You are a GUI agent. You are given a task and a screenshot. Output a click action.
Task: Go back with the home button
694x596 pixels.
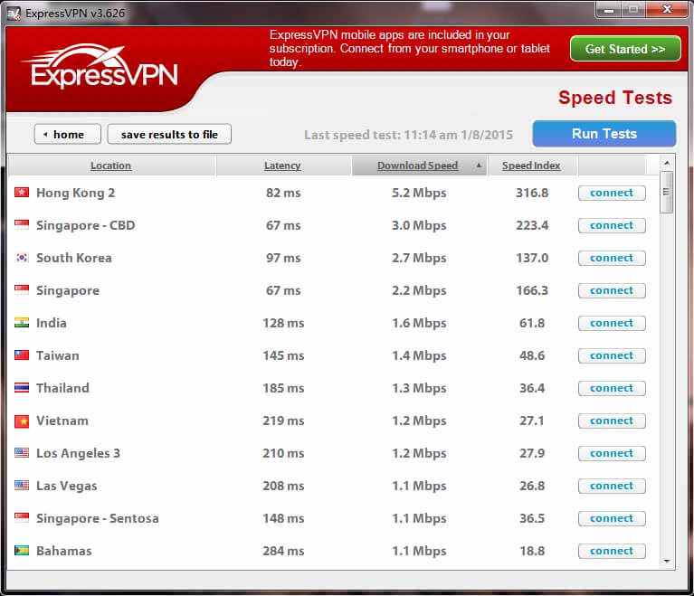(x=67, y=134)
